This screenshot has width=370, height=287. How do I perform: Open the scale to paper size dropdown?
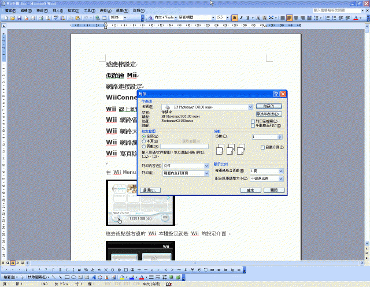[280, 179]
